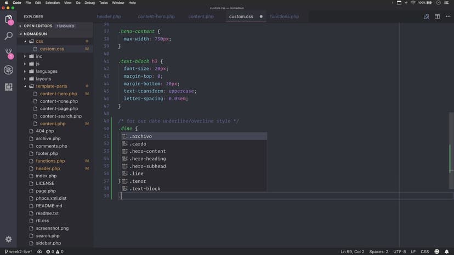This screenshot has width=454, height=255.
Task: Open the Debug view in activity bar
Action: (x=9, y=70)
